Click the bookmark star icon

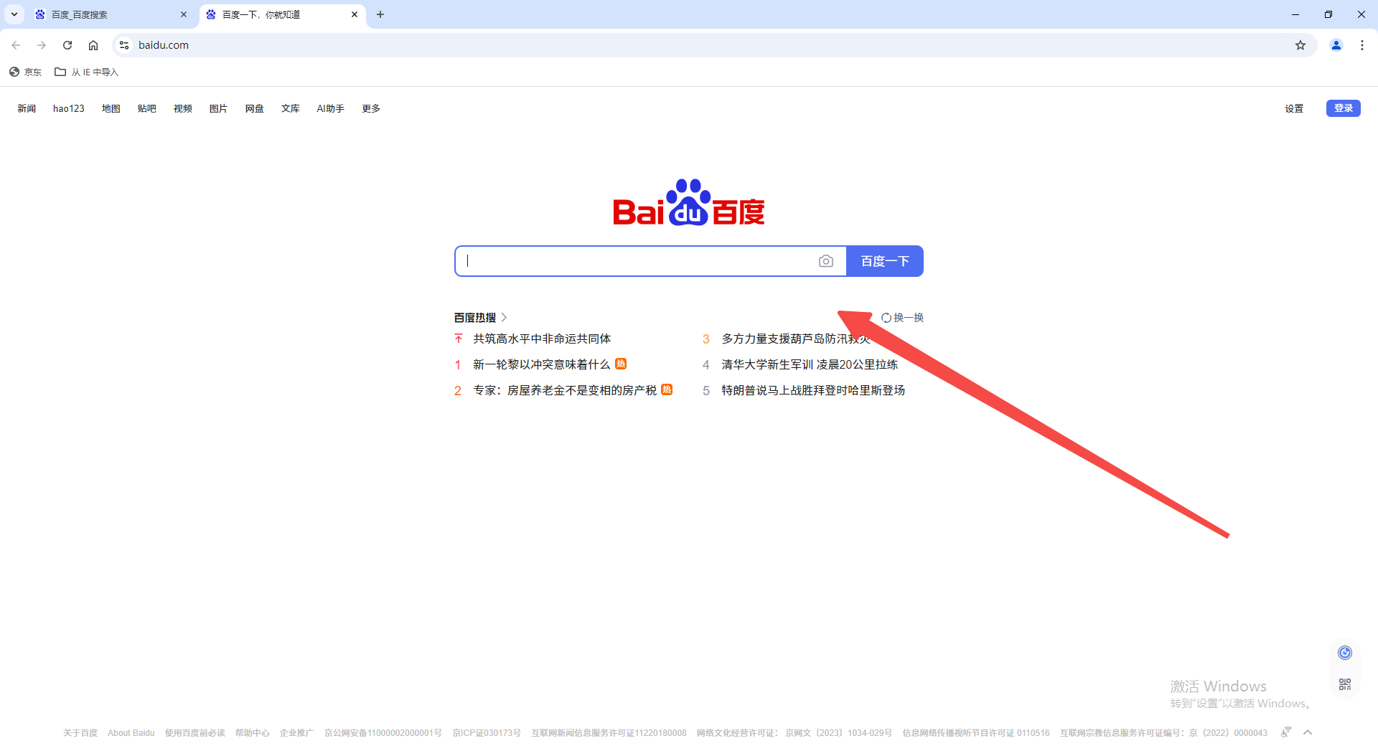pos(1300,45)
